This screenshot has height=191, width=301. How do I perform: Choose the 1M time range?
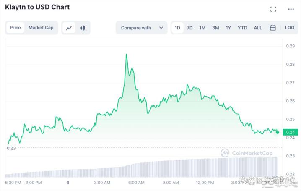click(202, 28)
